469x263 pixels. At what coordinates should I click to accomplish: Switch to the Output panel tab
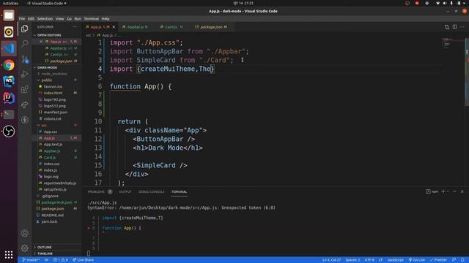pos(125,191)
